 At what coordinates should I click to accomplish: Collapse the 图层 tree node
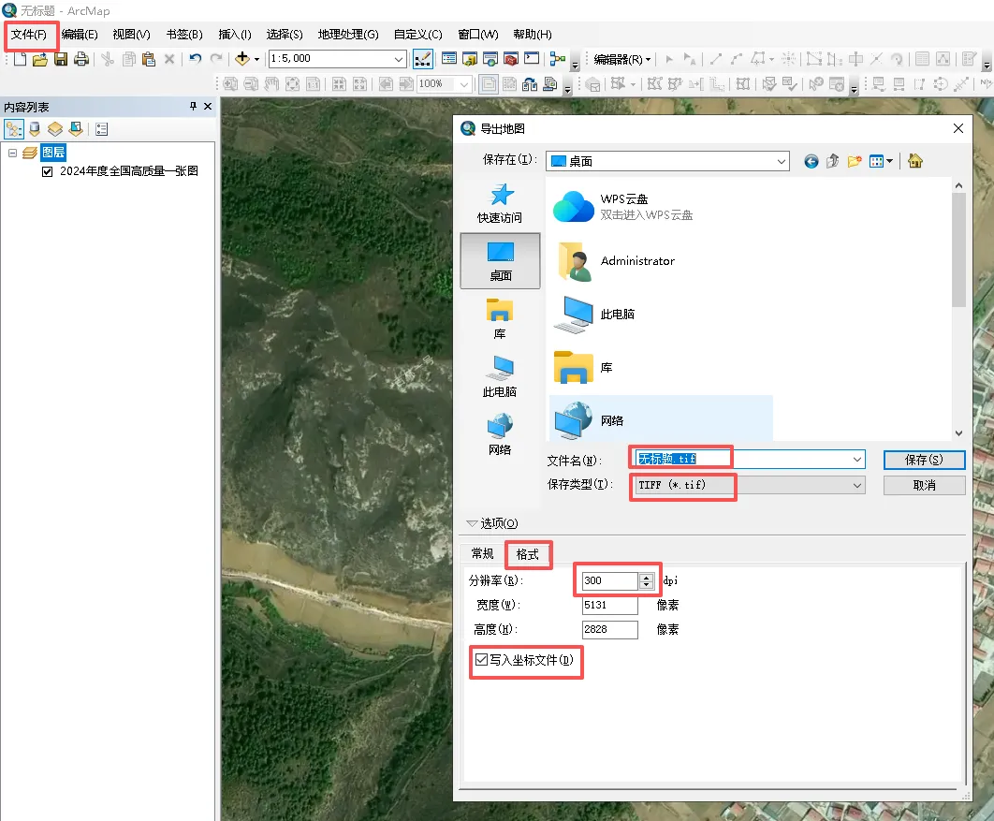[13, 153]
